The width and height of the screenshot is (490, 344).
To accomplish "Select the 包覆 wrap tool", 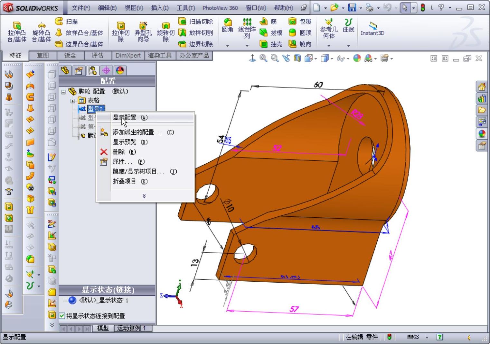I will pyautogui.click(x=300, y=22).
